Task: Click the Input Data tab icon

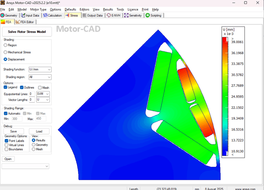Action: pyautogui.click(x=23, y=15)
